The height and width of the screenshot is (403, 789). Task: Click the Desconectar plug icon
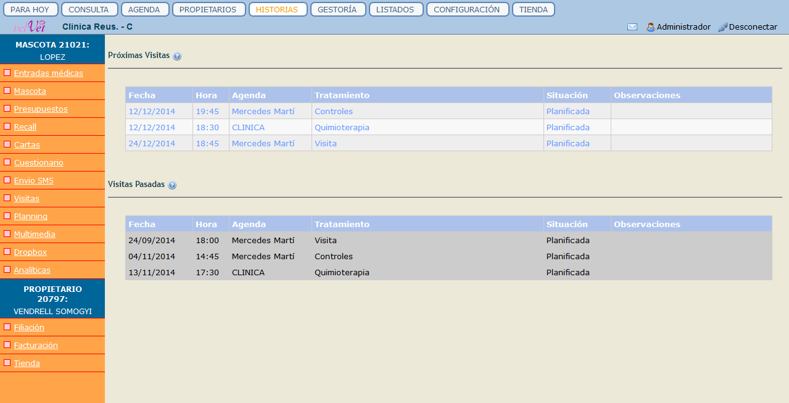[x=723, y=27]
